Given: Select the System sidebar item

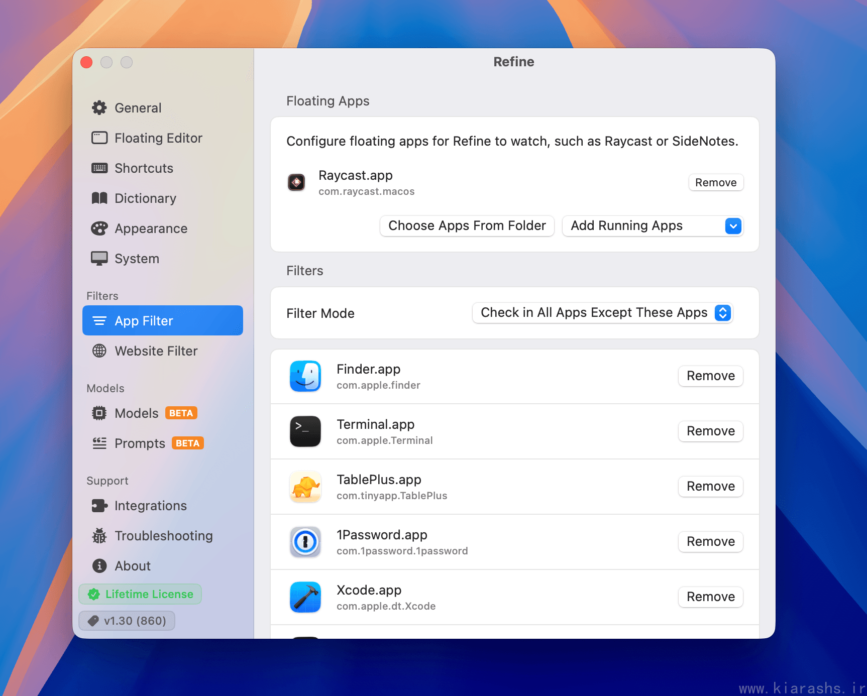Looking at the screenshot, I should pyautogui.click(x=163, y=258).
